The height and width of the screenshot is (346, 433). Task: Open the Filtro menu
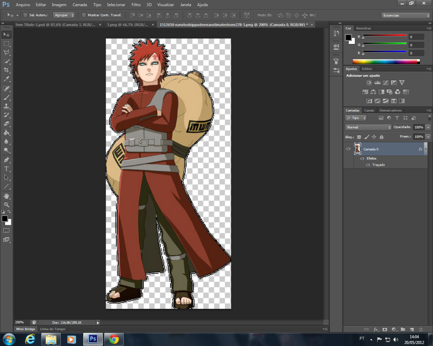pos(136,5)
